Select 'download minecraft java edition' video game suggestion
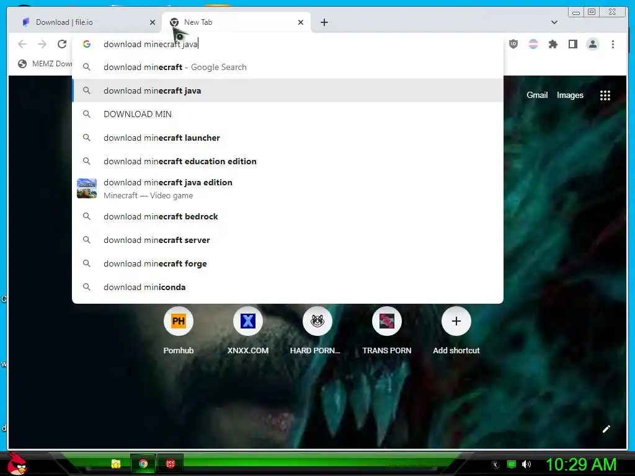 pyautogui.click(x=288, y=188)
